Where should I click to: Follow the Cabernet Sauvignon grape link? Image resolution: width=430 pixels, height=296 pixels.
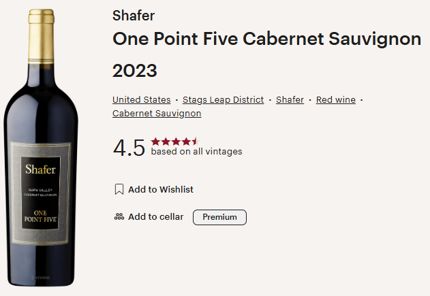pos(157,113)
